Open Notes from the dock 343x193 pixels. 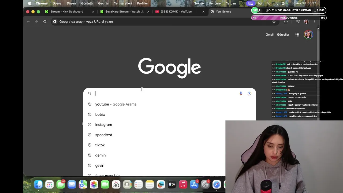tap(150, 184)
